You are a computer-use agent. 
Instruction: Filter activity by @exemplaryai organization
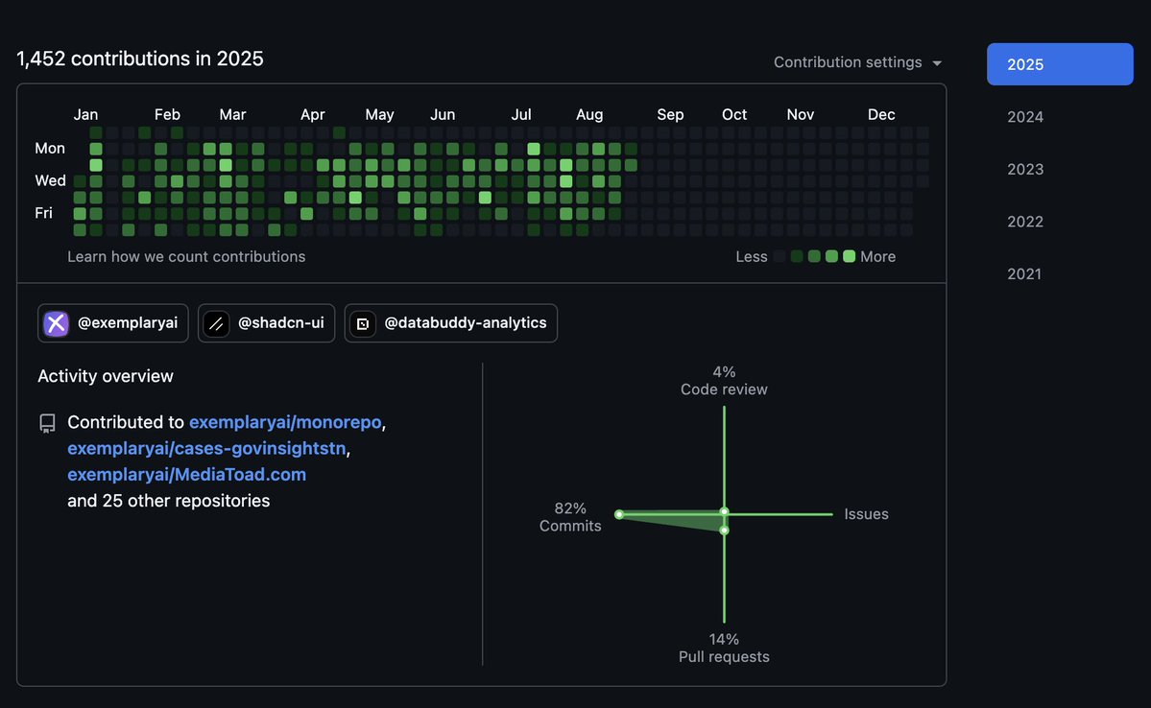(x=113, y=322)
